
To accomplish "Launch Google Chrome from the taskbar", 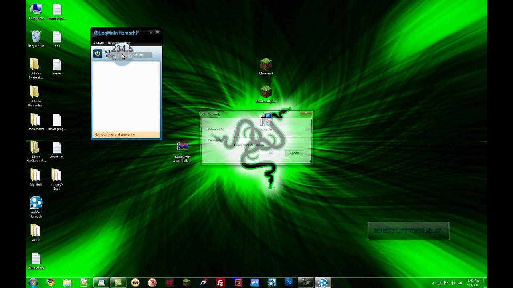I will click(50, 283).
